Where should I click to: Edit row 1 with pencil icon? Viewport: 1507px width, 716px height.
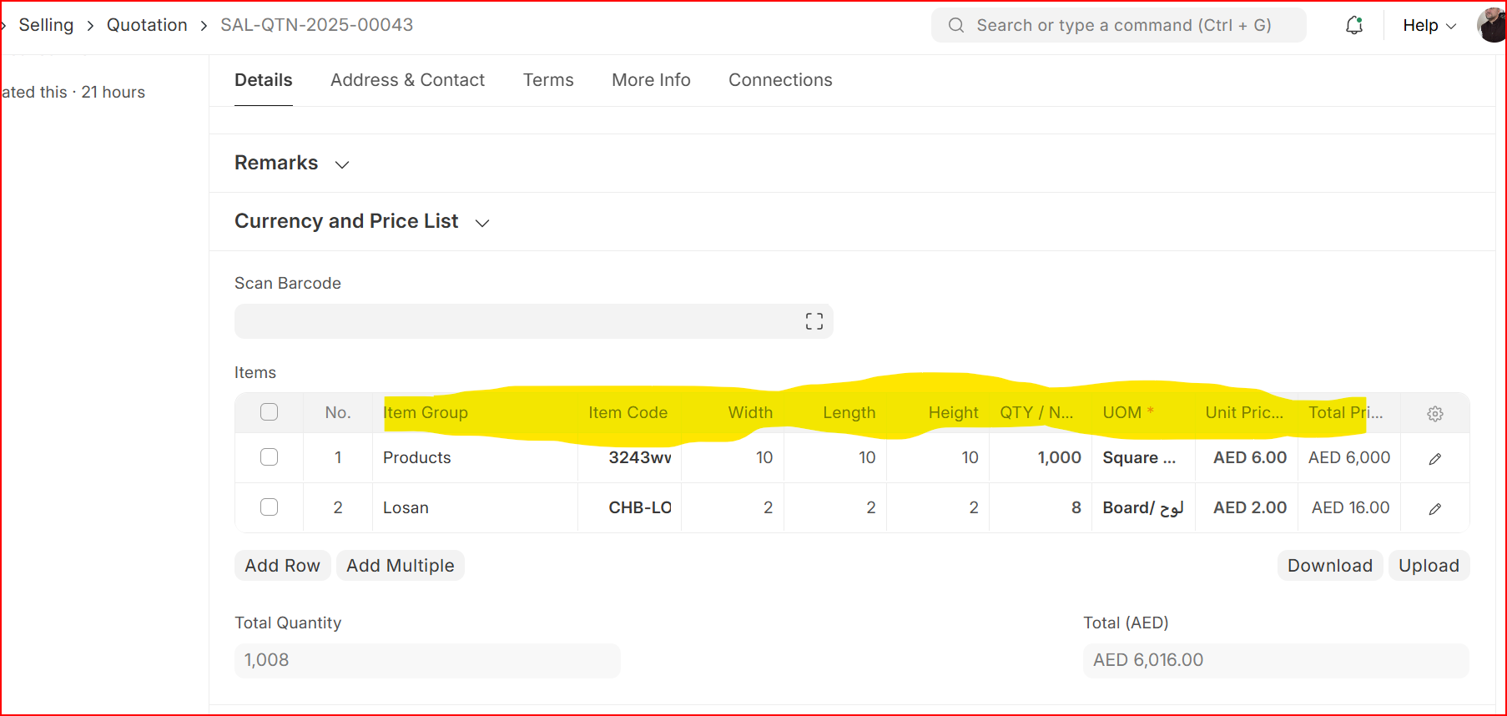point(1434,458)
